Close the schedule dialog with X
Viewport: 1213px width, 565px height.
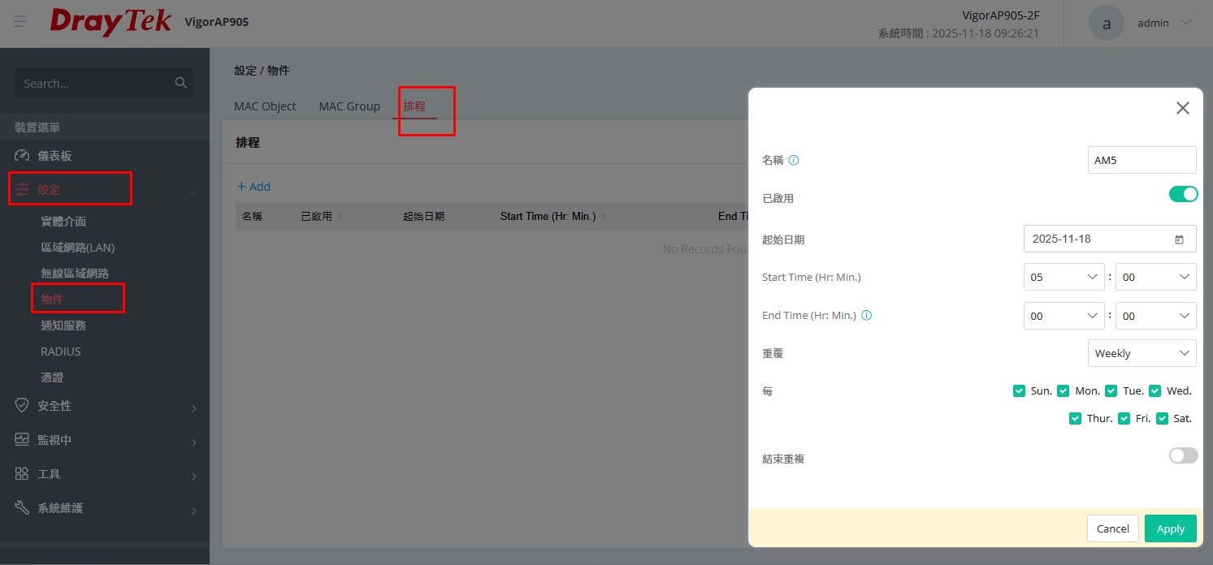1182,108
